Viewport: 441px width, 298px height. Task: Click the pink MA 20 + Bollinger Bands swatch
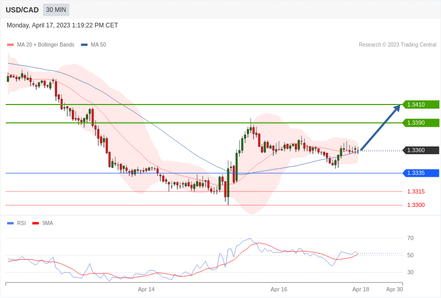(10, 45)
